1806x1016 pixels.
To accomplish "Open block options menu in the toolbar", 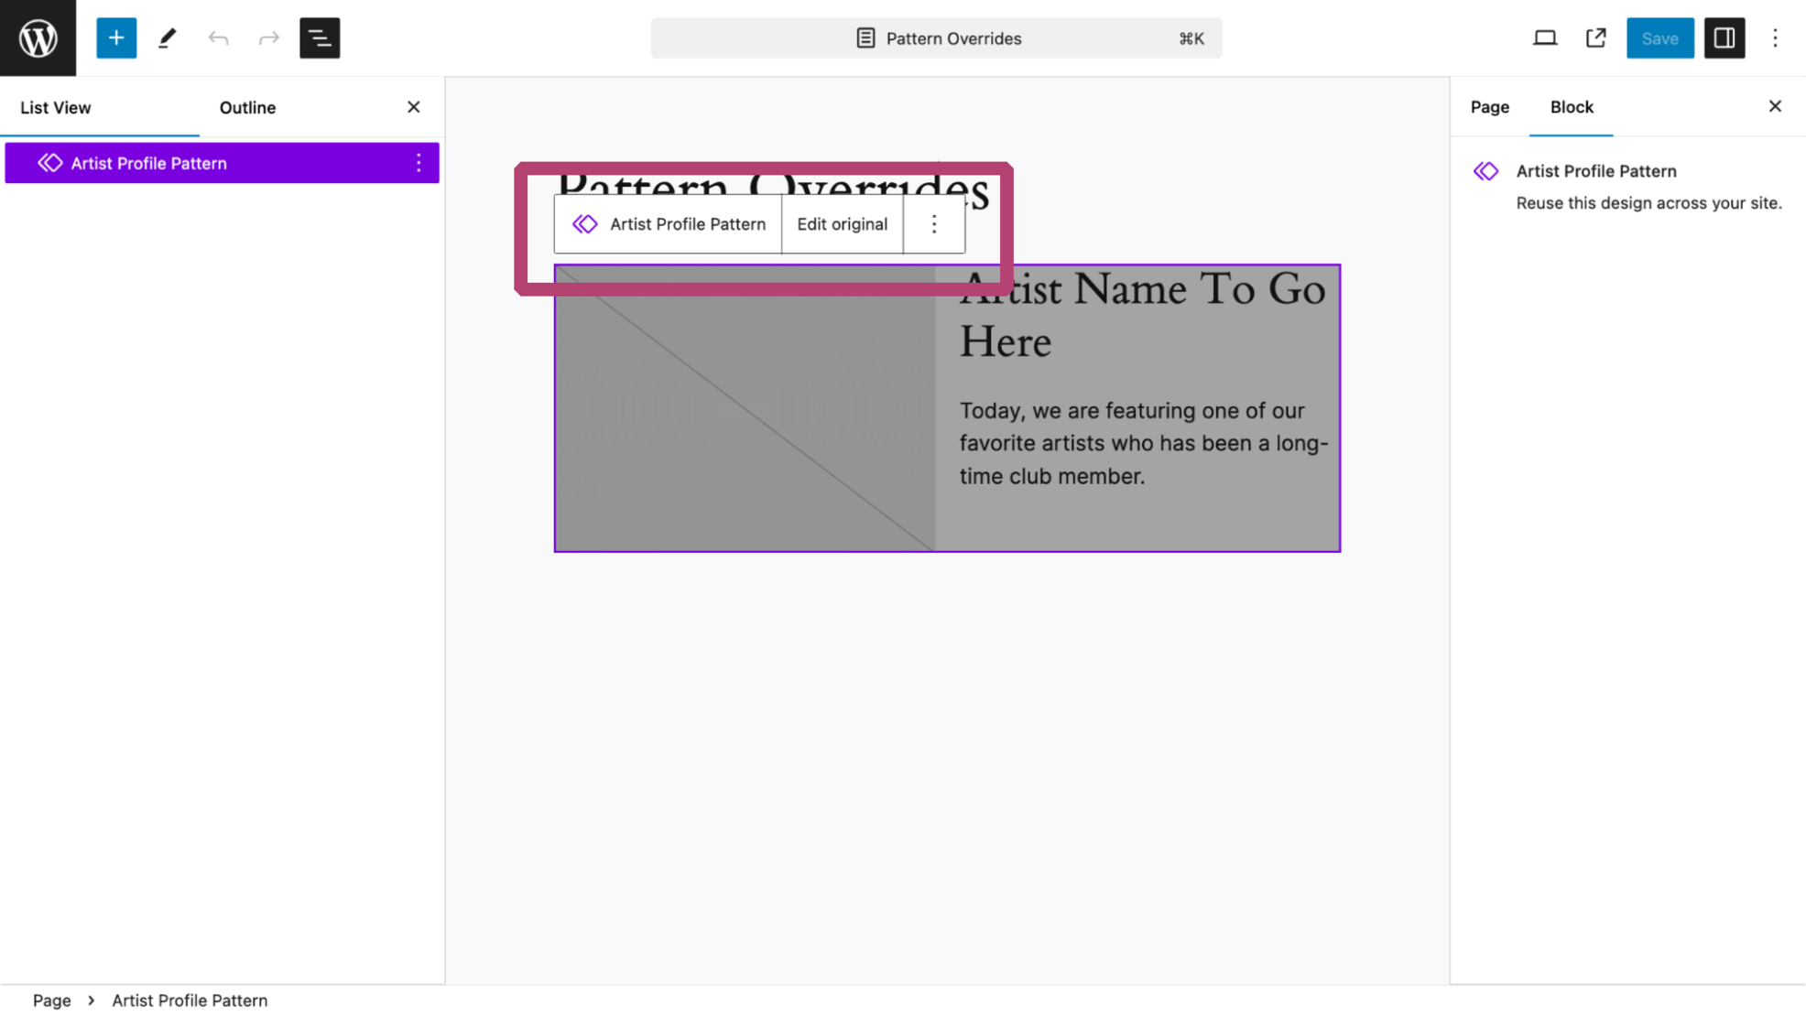I will coord(933,223).
